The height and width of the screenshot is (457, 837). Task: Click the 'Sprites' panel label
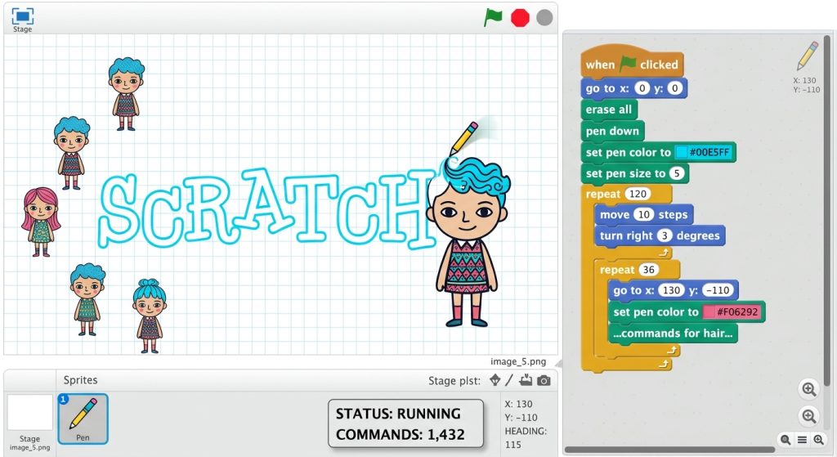[x=81, y=379]
